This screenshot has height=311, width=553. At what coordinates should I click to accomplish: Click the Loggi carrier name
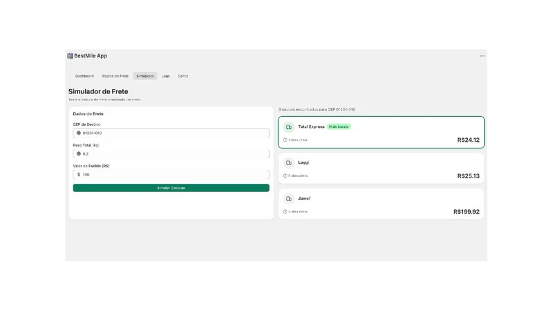pos(303,162)
